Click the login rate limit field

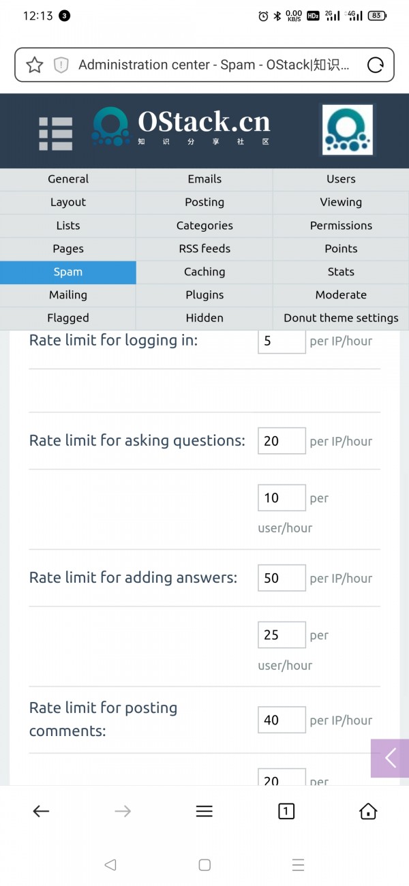click(282, 341)
